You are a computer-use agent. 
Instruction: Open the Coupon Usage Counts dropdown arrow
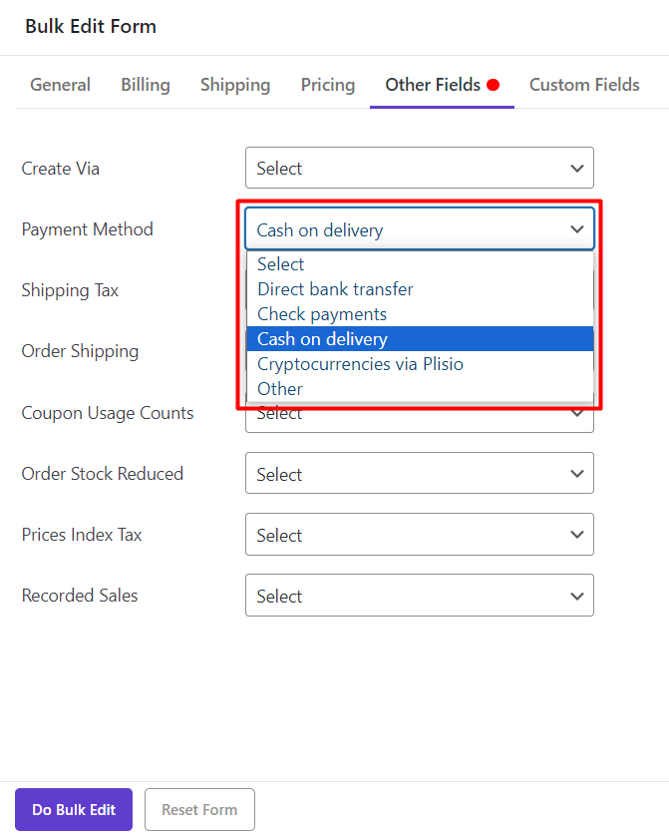click(x=577, y=415)
